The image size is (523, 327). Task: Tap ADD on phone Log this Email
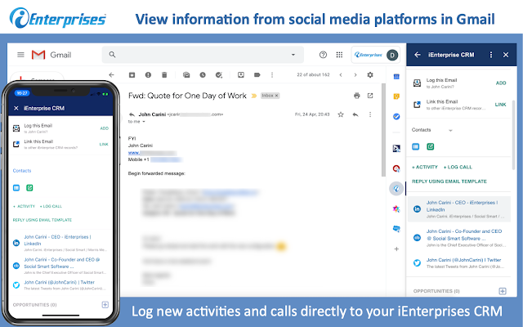(x=105, y=128)
